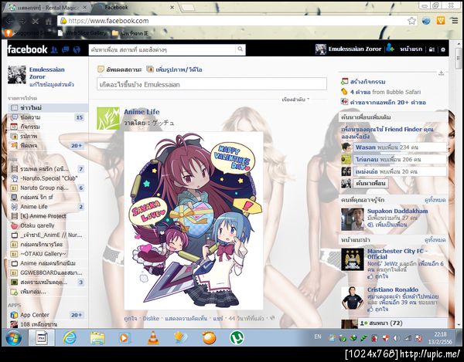Open Cristiano Ronaldo page link
This screenshot has width=464, height=362.
(393, 289)
